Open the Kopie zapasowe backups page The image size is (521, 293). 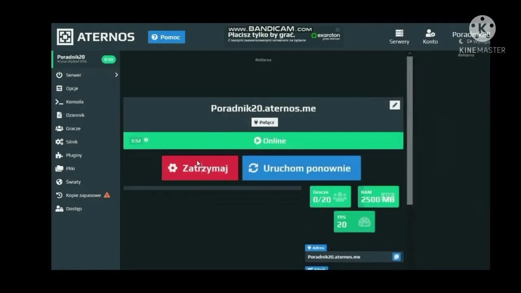tap(86, 195)
